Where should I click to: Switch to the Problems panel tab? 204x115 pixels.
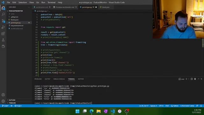38,79
